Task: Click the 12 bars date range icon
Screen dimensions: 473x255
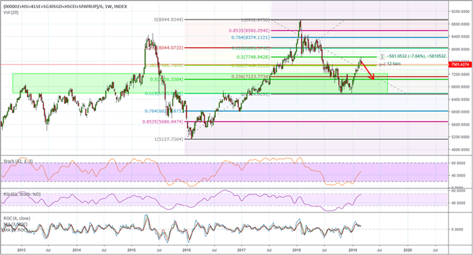Action: 382,63
